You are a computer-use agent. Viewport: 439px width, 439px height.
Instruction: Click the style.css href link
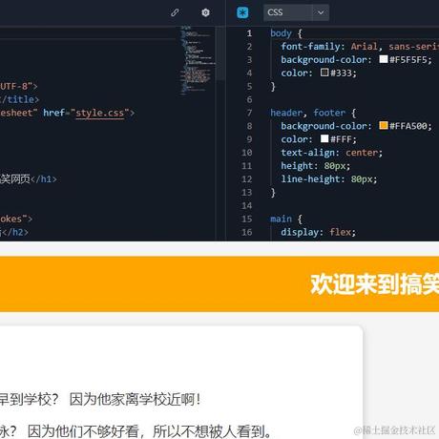point(99,113)
